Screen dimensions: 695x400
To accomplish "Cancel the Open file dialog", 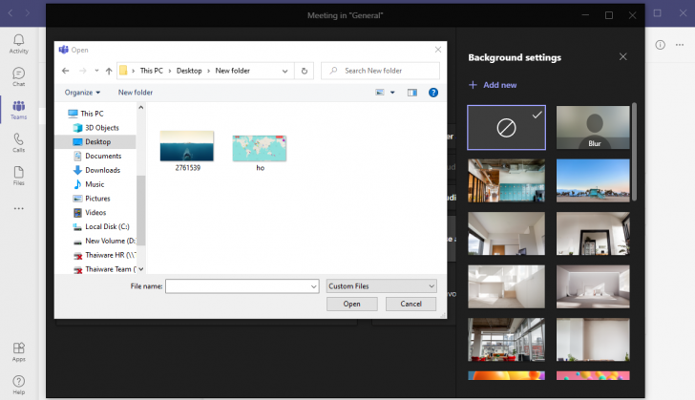I will [x=411, y=304].
